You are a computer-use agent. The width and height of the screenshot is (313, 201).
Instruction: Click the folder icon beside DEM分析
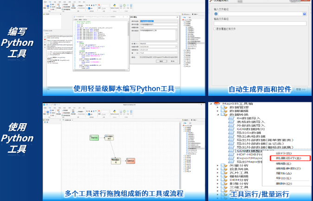[x=224, y=180]
